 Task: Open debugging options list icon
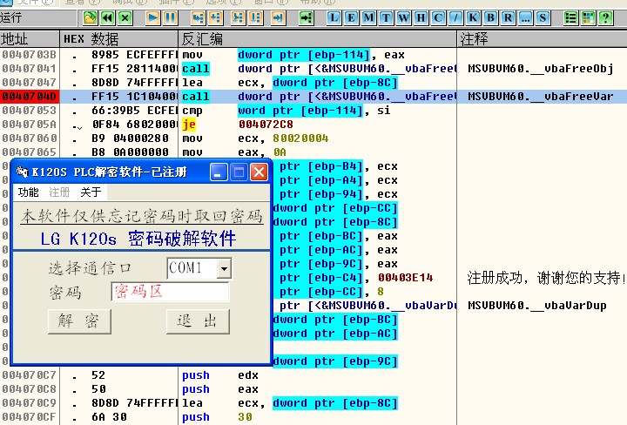570,18
